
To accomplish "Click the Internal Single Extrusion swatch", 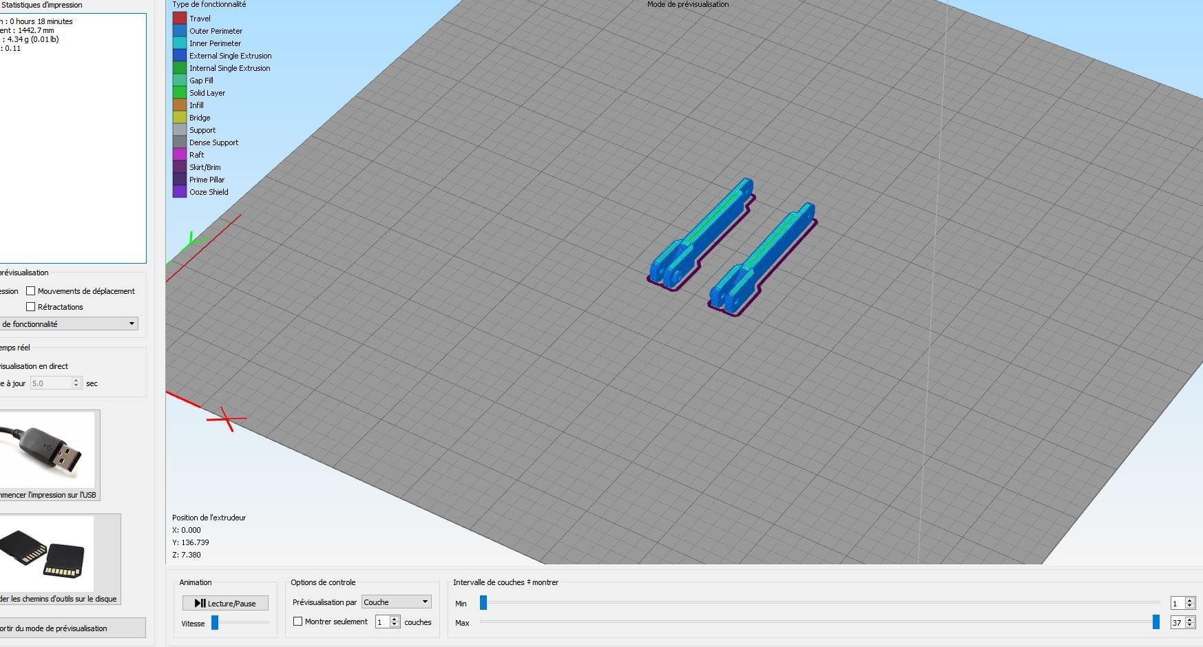I will tap(180, 68).
